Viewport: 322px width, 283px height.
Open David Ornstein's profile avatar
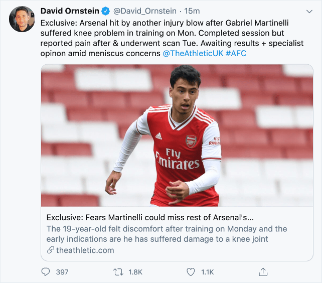pyautogui.click(x=22, y=19)
